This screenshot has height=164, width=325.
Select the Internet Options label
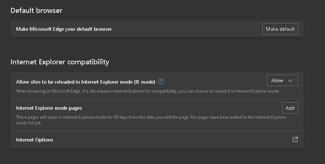pyautogui.click(x=35, y=140)
